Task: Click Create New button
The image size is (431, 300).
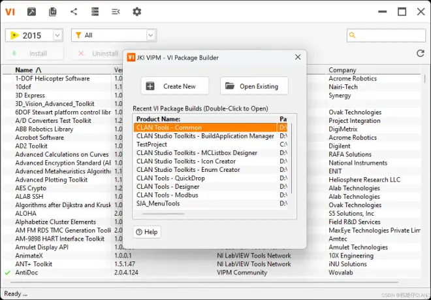Action: 175,86
